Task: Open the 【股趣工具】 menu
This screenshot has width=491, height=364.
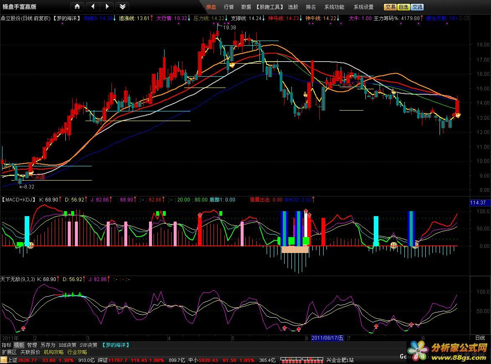Action: pyautogui.click(x=270, y=7)
